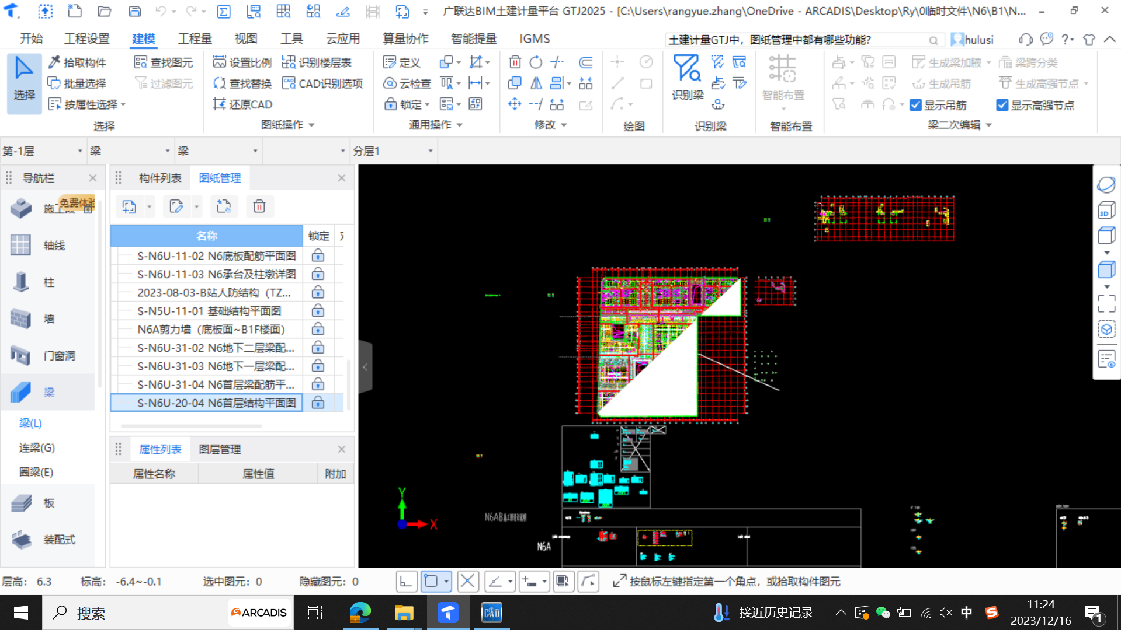Click the add drawing icon in 图纸管理
The height and width of the screenshot is (630, 1121).
(x=129, y=206)
